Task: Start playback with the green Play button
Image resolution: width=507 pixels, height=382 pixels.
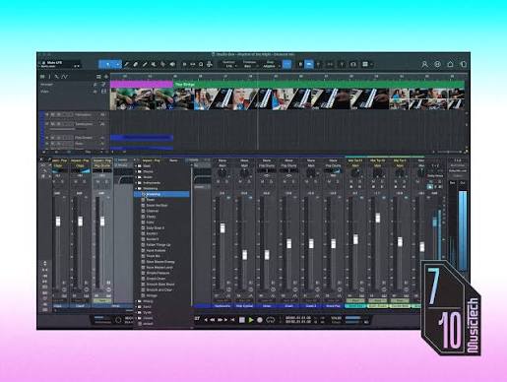Action: 251,320
